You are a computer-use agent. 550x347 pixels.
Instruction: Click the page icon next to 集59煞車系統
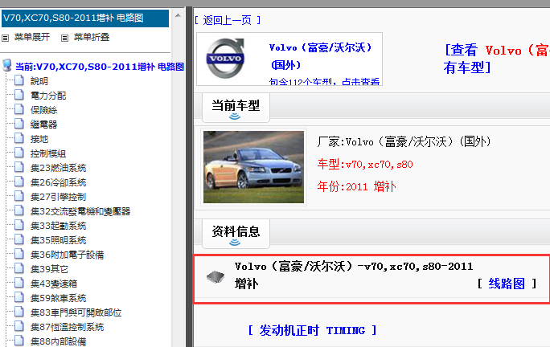tap(19, 297)
